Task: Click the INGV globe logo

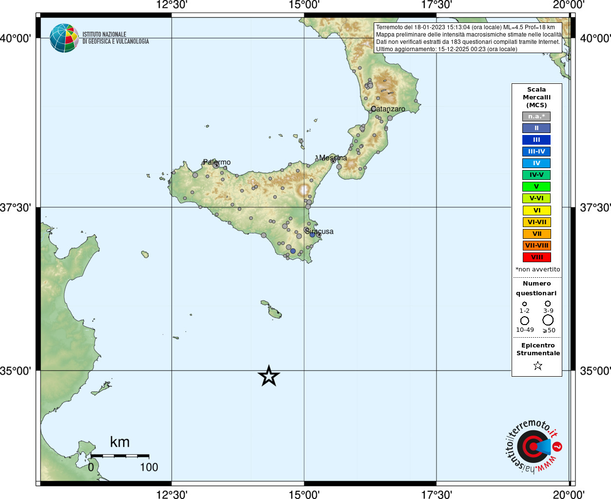Action: click(64, 38)
